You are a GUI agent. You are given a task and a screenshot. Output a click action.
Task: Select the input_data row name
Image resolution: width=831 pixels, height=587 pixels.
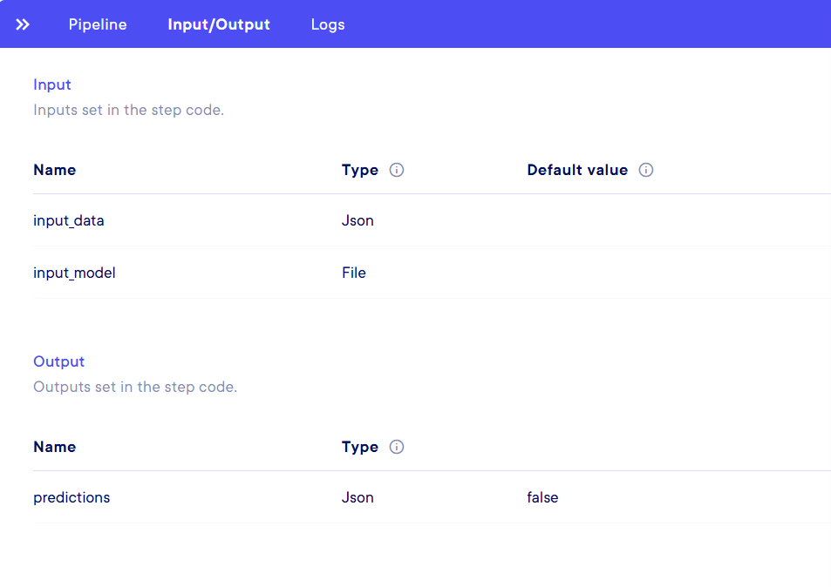pyautogui.click(x=68, y=220)
